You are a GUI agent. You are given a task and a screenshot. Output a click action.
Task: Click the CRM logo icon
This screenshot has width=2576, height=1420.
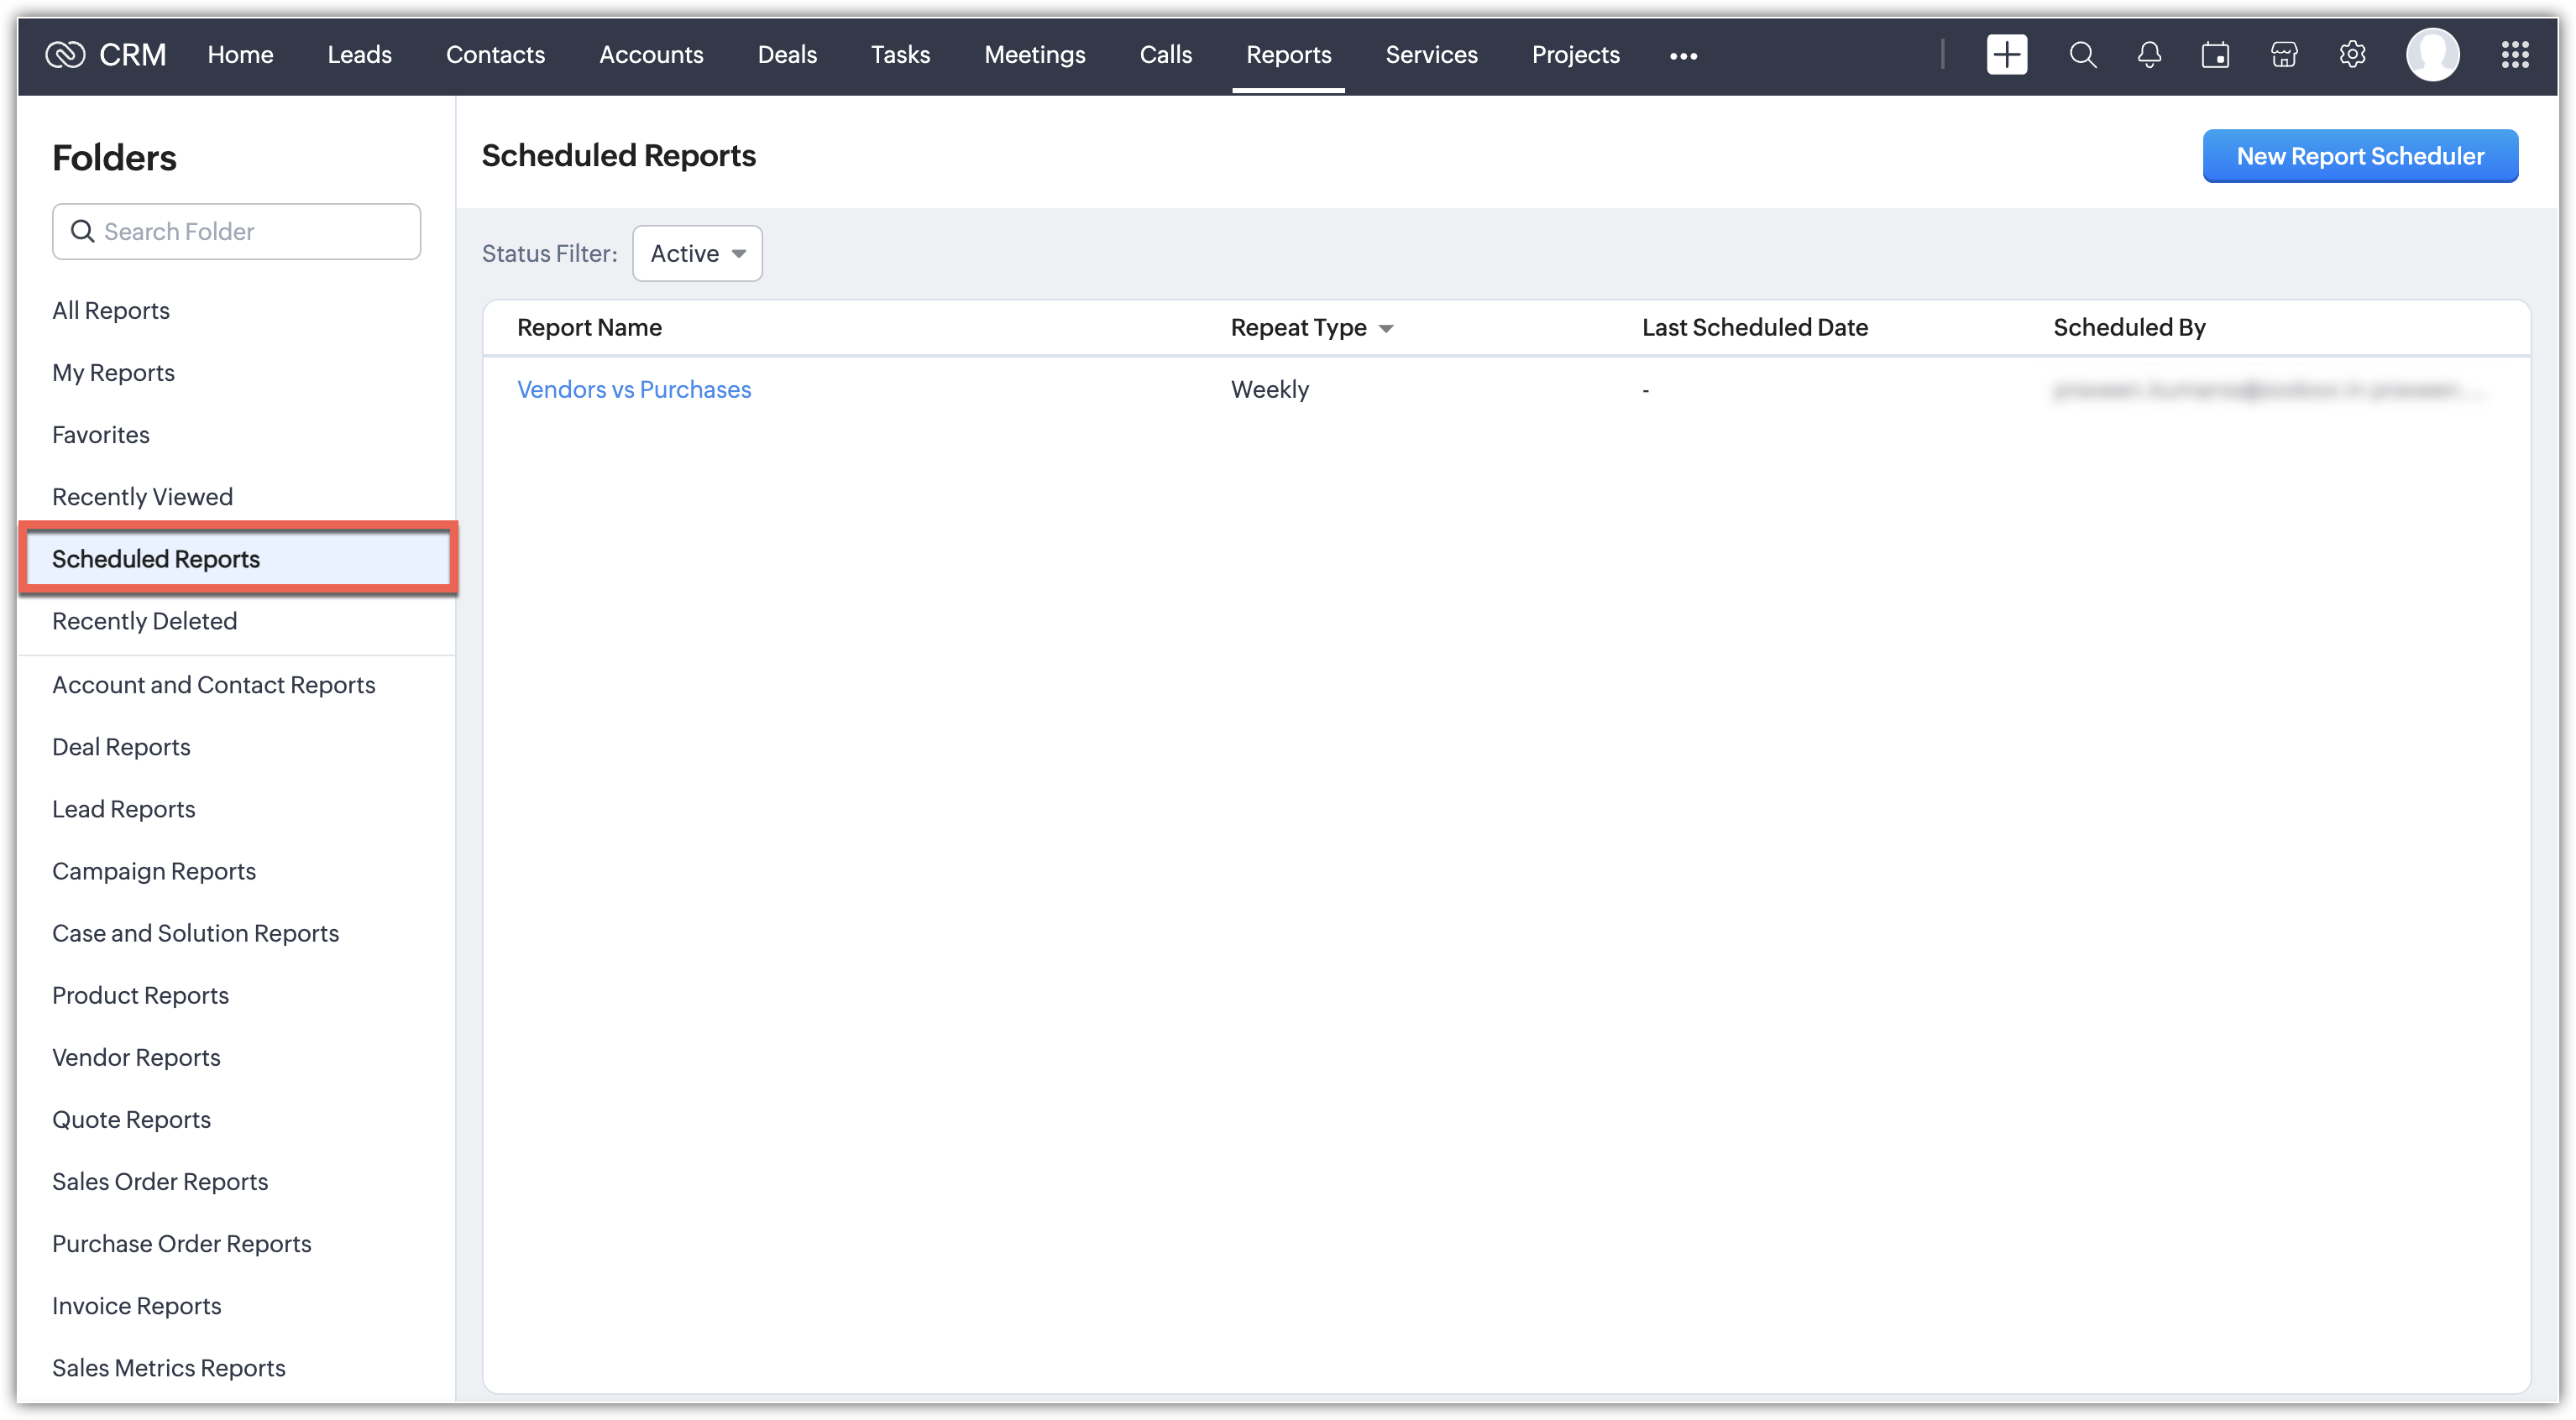click(x=66, y=55)
